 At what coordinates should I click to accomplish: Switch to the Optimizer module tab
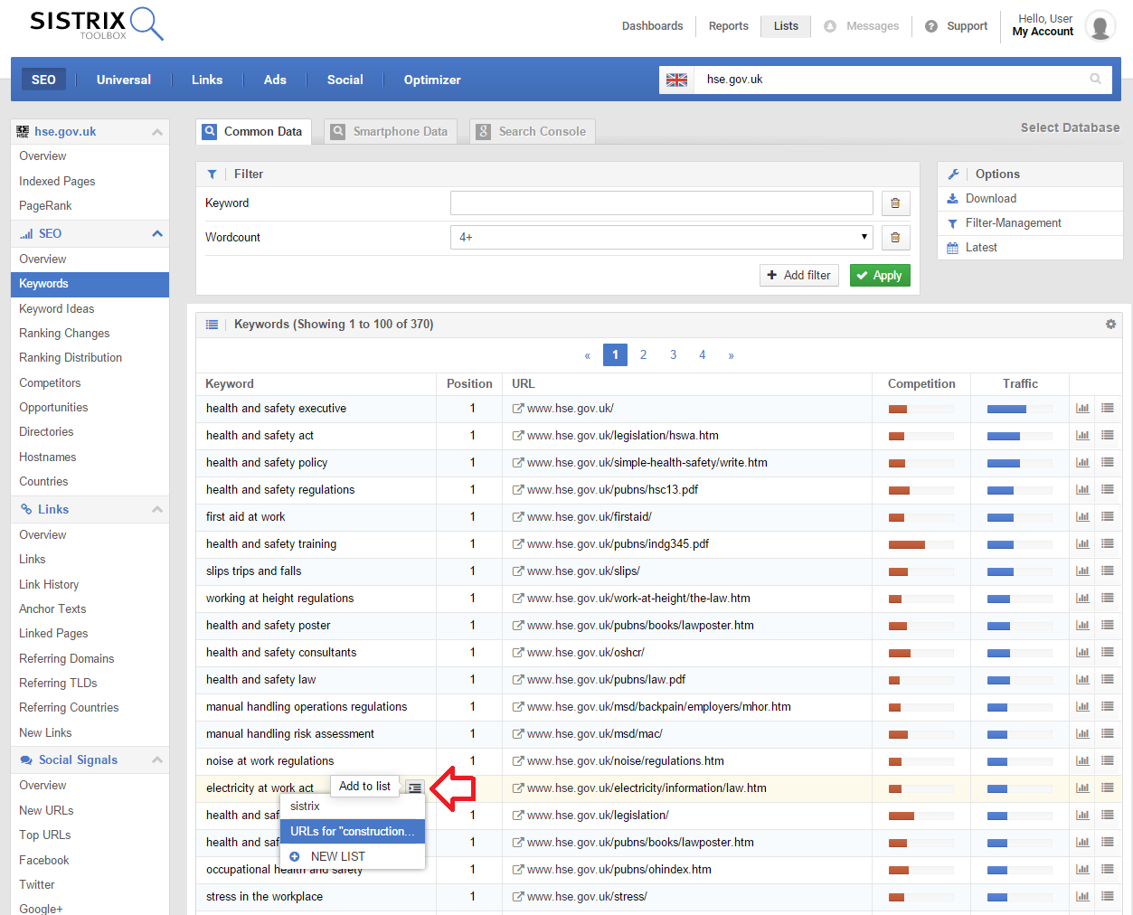pos(432,80)
